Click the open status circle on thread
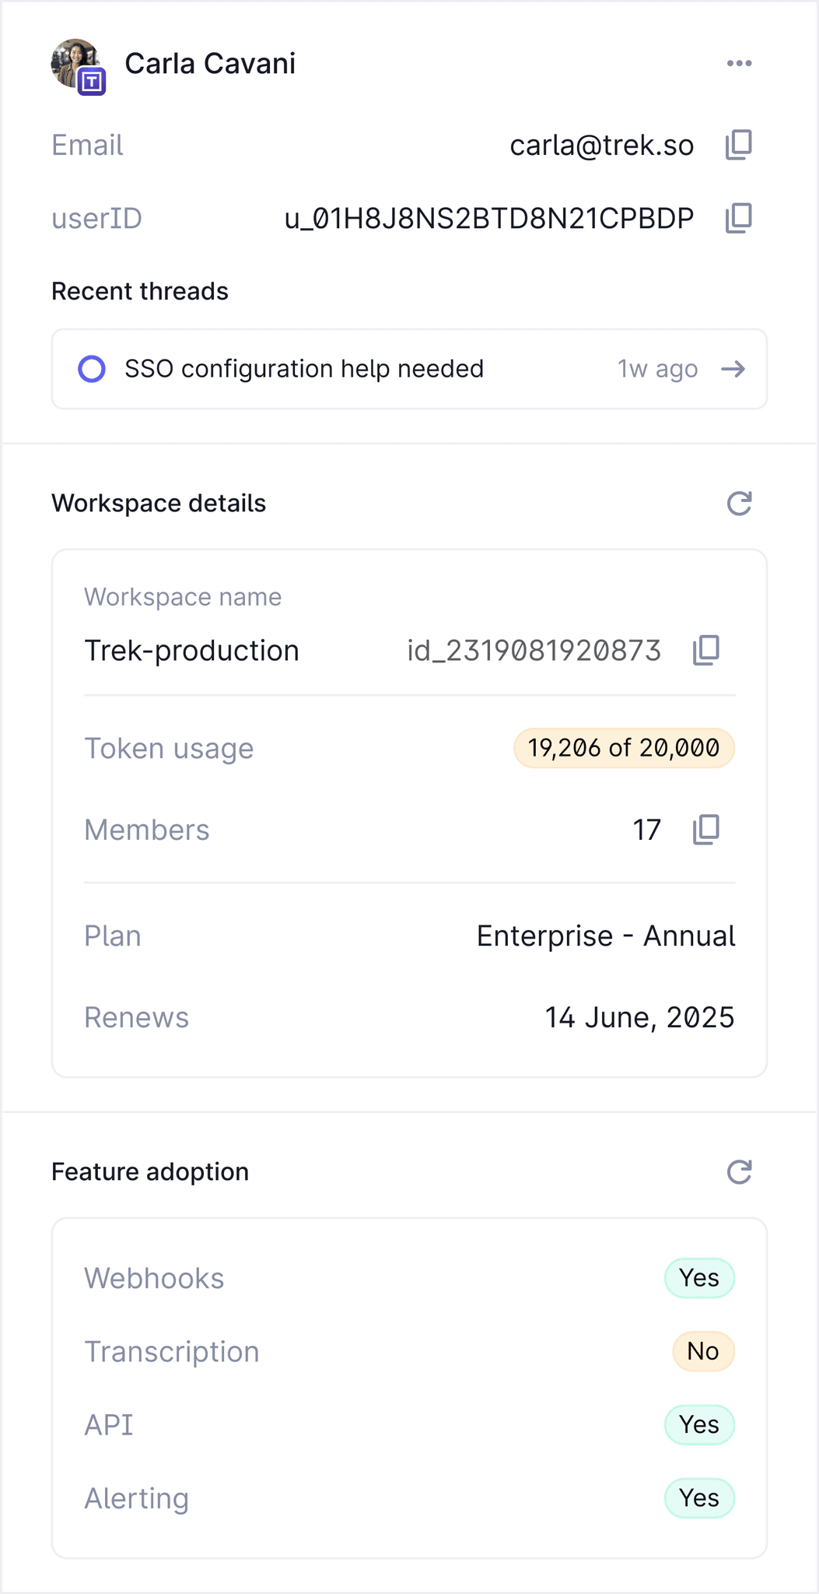The width and height of the screenshot is (819, 1594). [92, 369]
